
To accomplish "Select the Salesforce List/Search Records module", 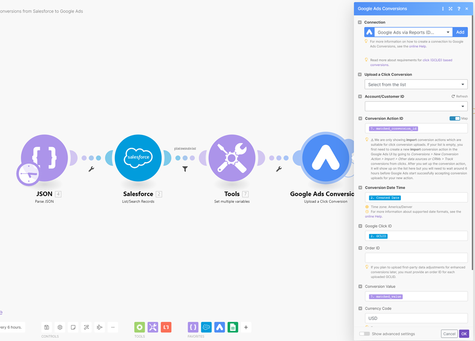I will tap(138, 158).
